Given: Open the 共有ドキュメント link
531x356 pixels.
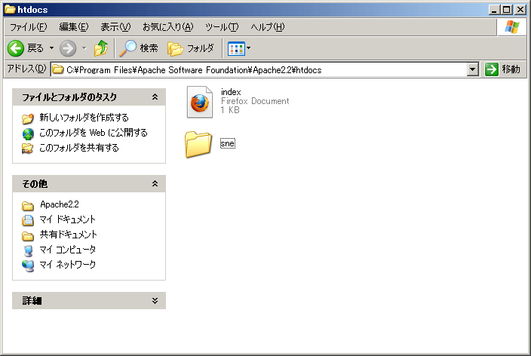Looking at the screenshot, I should [x=69, y=235].
